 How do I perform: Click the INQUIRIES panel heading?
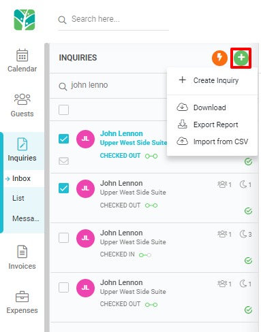coord(78,58)
